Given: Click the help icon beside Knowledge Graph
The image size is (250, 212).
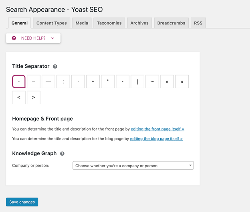Looking at the screenshot, I should click(62, 154).
